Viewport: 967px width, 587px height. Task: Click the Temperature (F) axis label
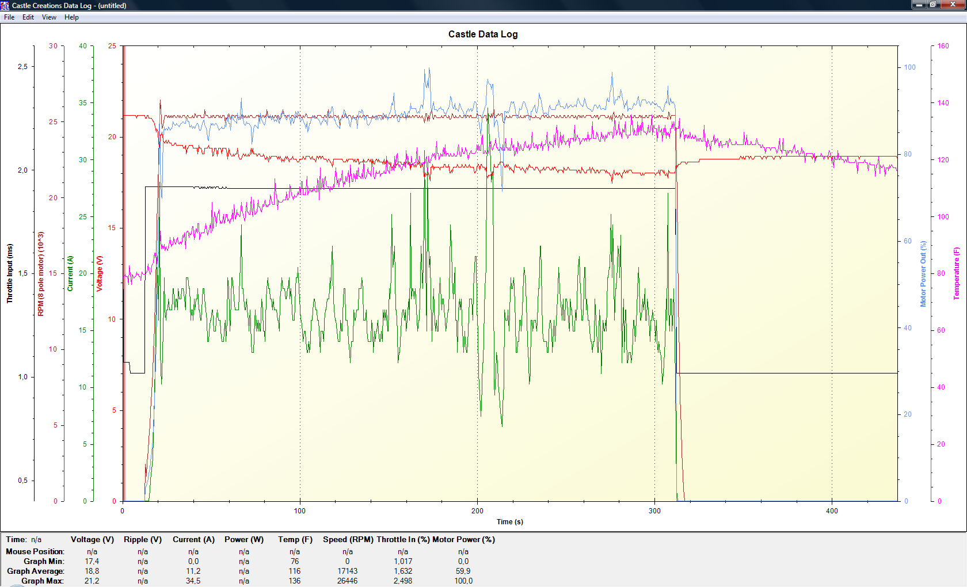click(x=957, y=274)
